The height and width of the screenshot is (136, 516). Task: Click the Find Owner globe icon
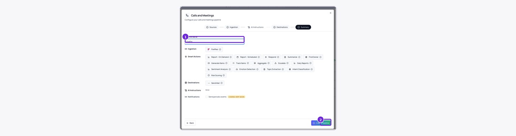(306, 57)
